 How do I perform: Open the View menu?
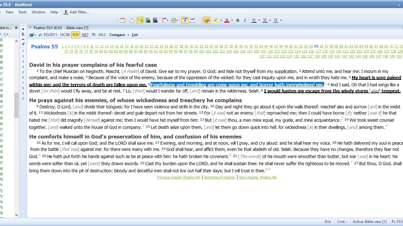coord(9,12)
